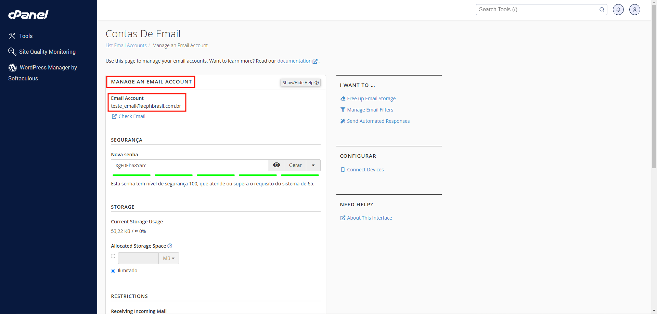
Task: Click the scrollbar down arrow
Action: click(x=654, y=311)
